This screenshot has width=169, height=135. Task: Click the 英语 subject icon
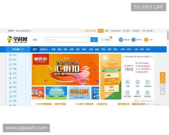pyautogui.click(x=10, y=64)
